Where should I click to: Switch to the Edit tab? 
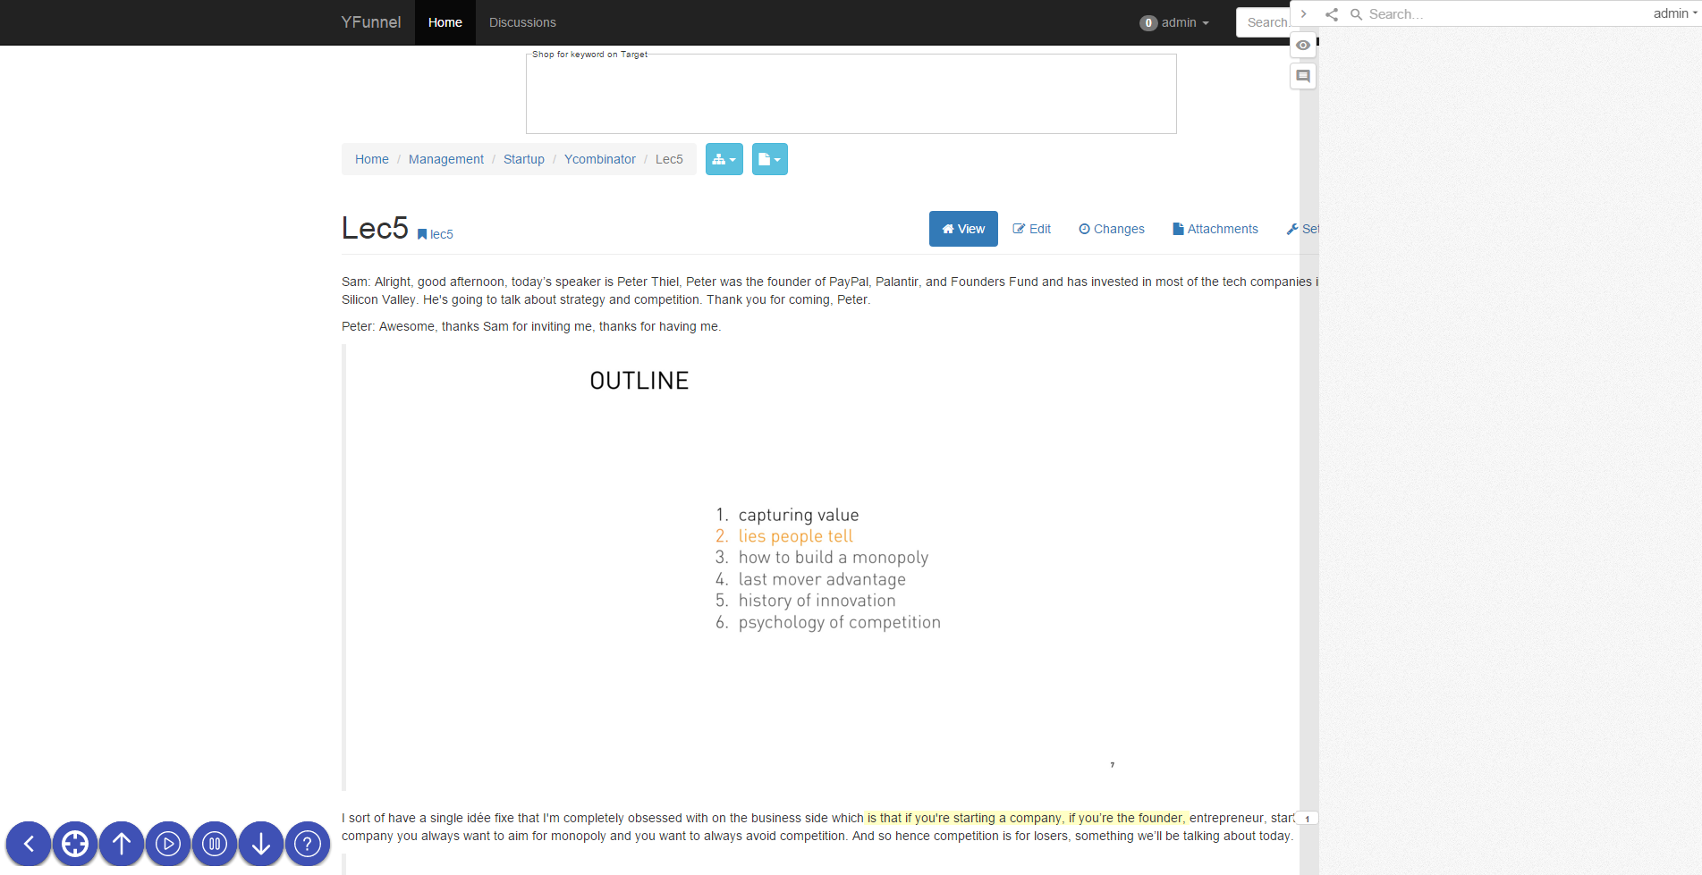[1031, 229]
